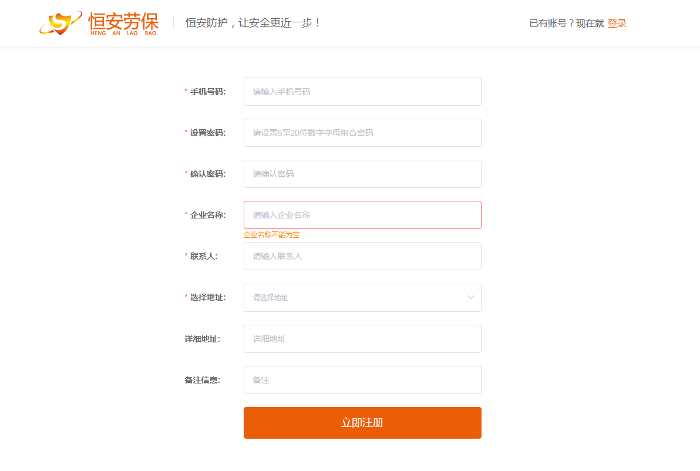Click the slogan 恒安防护，让安全更近一步
This screenshot has height=471, width=700.
coord(253,23)
